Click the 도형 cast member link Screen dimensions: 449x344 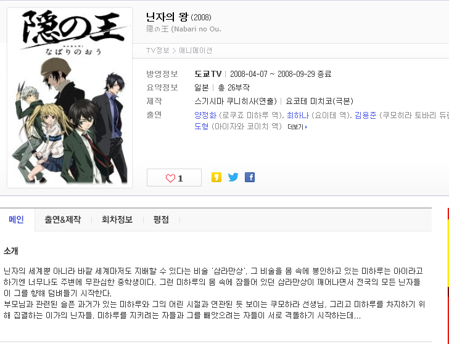coord(201,126)
